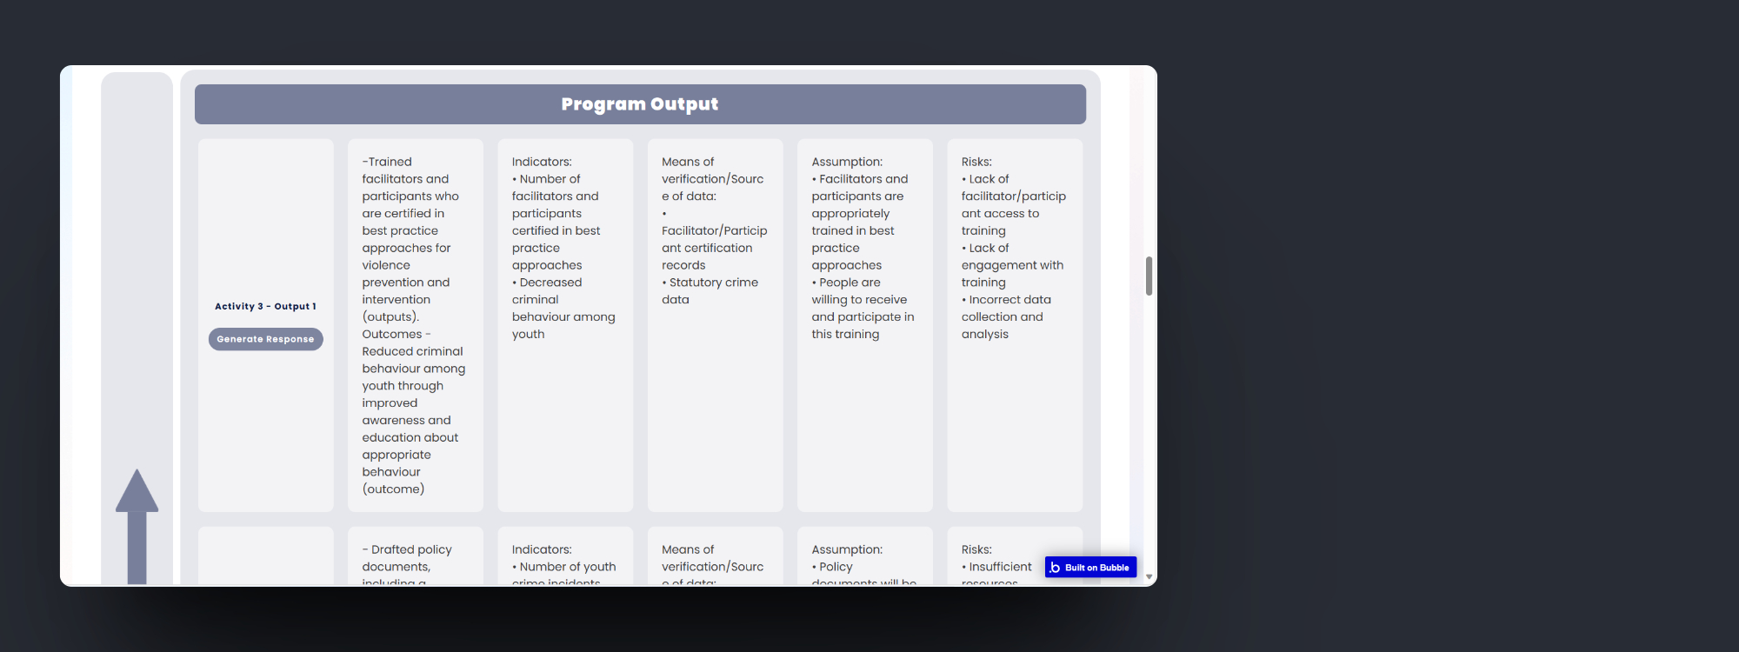
Task: Click the Trained facilitators output text cell
Action: click(x=415, y=325)
